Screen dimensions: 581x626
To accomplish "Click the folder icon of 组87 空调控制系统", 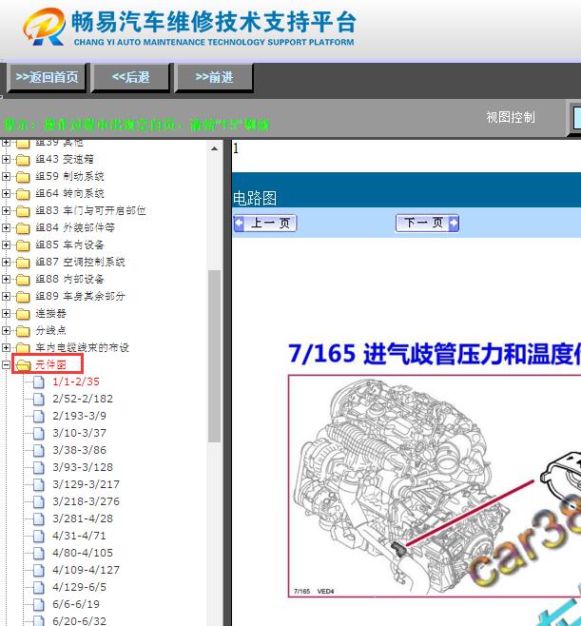I will [23, 263].
